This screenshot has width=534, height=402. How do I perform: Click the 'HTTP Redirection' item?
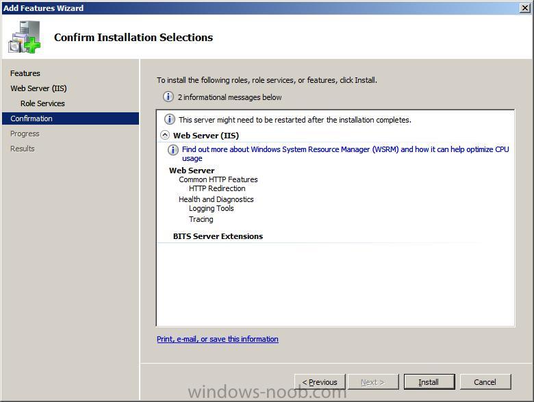coord(217,188)
